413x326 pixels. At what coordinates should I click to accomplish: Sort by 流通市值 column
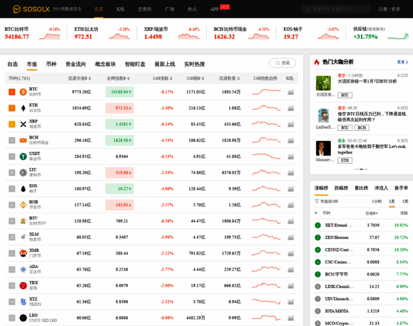click(79, 78)
